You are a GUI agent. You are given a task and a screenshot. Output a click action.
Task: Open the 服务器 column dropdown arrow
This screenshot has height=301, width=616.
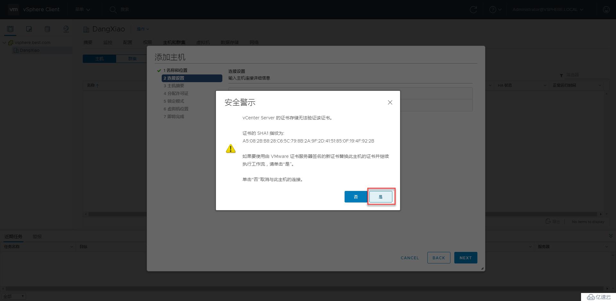[606, 247]
